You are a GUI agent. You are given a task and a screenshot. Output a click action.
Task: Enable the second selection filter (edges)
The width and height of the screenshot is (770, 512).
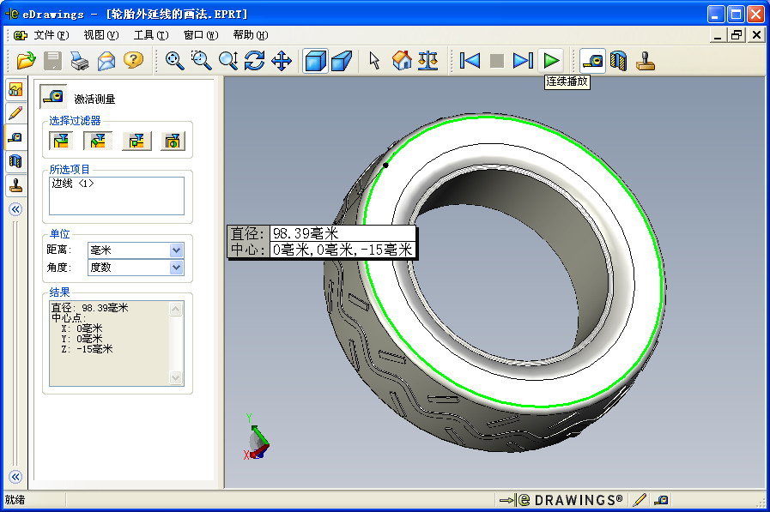tap(98, 142)
